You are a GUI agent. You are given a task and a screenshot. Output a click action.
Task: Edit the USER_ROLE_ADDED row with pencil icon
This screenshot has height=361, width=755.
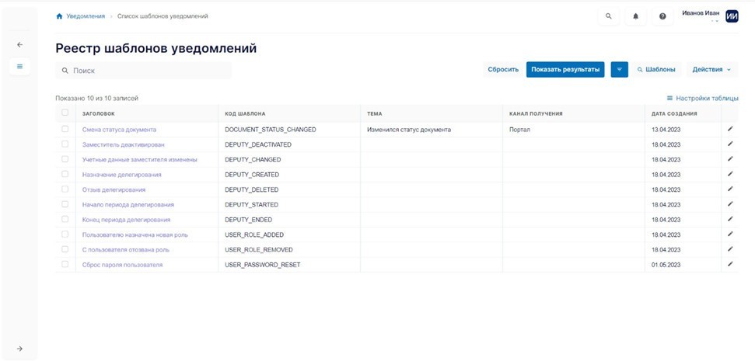coord(730,234)
